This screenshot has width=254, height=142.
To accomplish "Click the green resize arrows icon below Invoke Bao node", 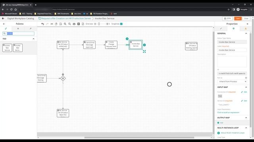I will click(144, 51).
